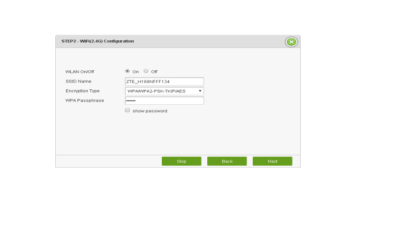The image size is (402, 227).
Task: Select the WLAN Off radio button
Action: [146, 71]
